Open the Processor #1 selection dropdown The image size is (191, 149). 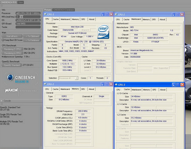[x=69, y=78]
